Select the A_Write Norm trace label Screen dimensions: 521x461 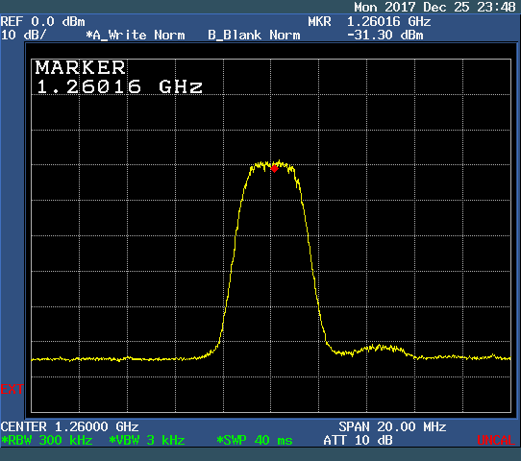click(x=136, y=35)
